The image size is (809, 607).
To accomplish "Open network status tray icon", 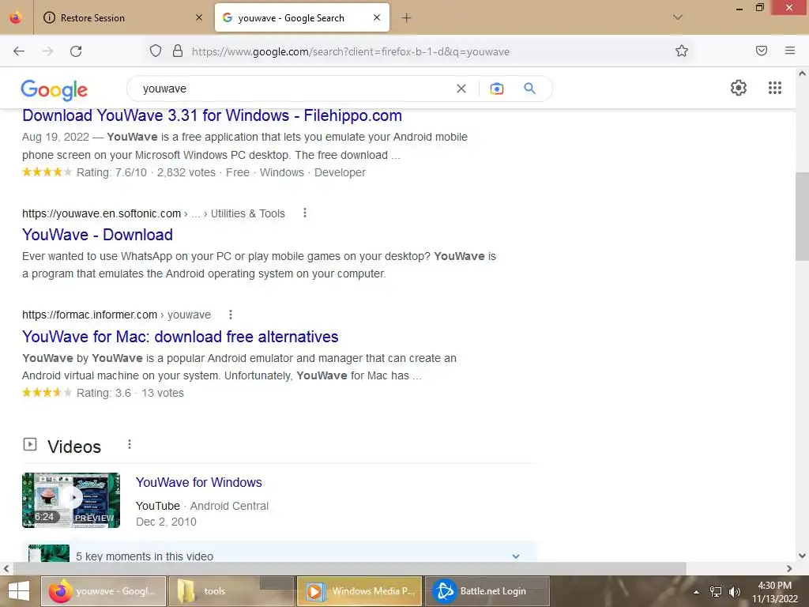I will (716, 592).
